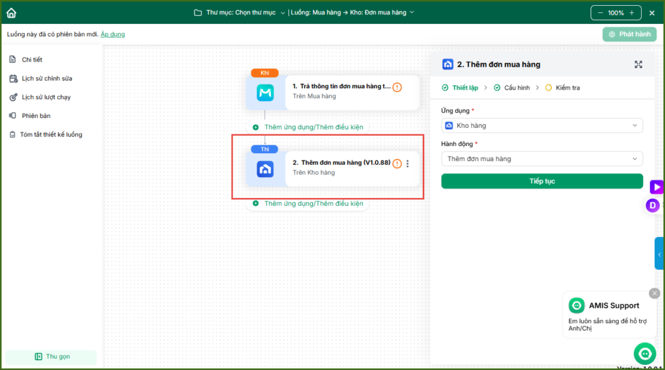Screen dimensions: 665x370
Task: Expand the blue side panel arrow tab
Action: [x=659, y=254]
